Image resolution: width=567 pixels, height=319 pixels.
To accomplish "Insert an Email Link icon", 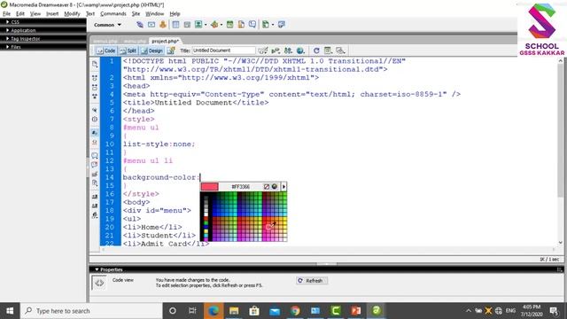I will 151,25.
